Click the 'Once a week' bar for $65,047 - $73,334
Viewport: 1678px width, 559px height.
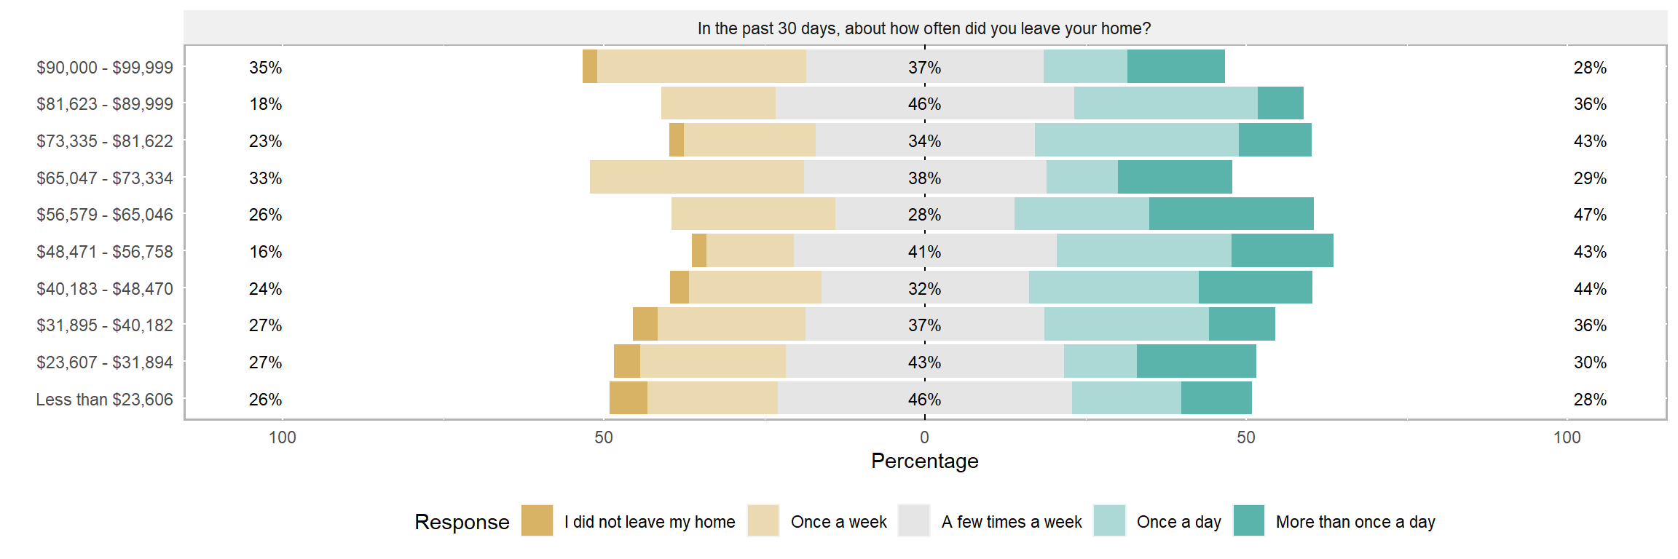click(x=696, y=177)
